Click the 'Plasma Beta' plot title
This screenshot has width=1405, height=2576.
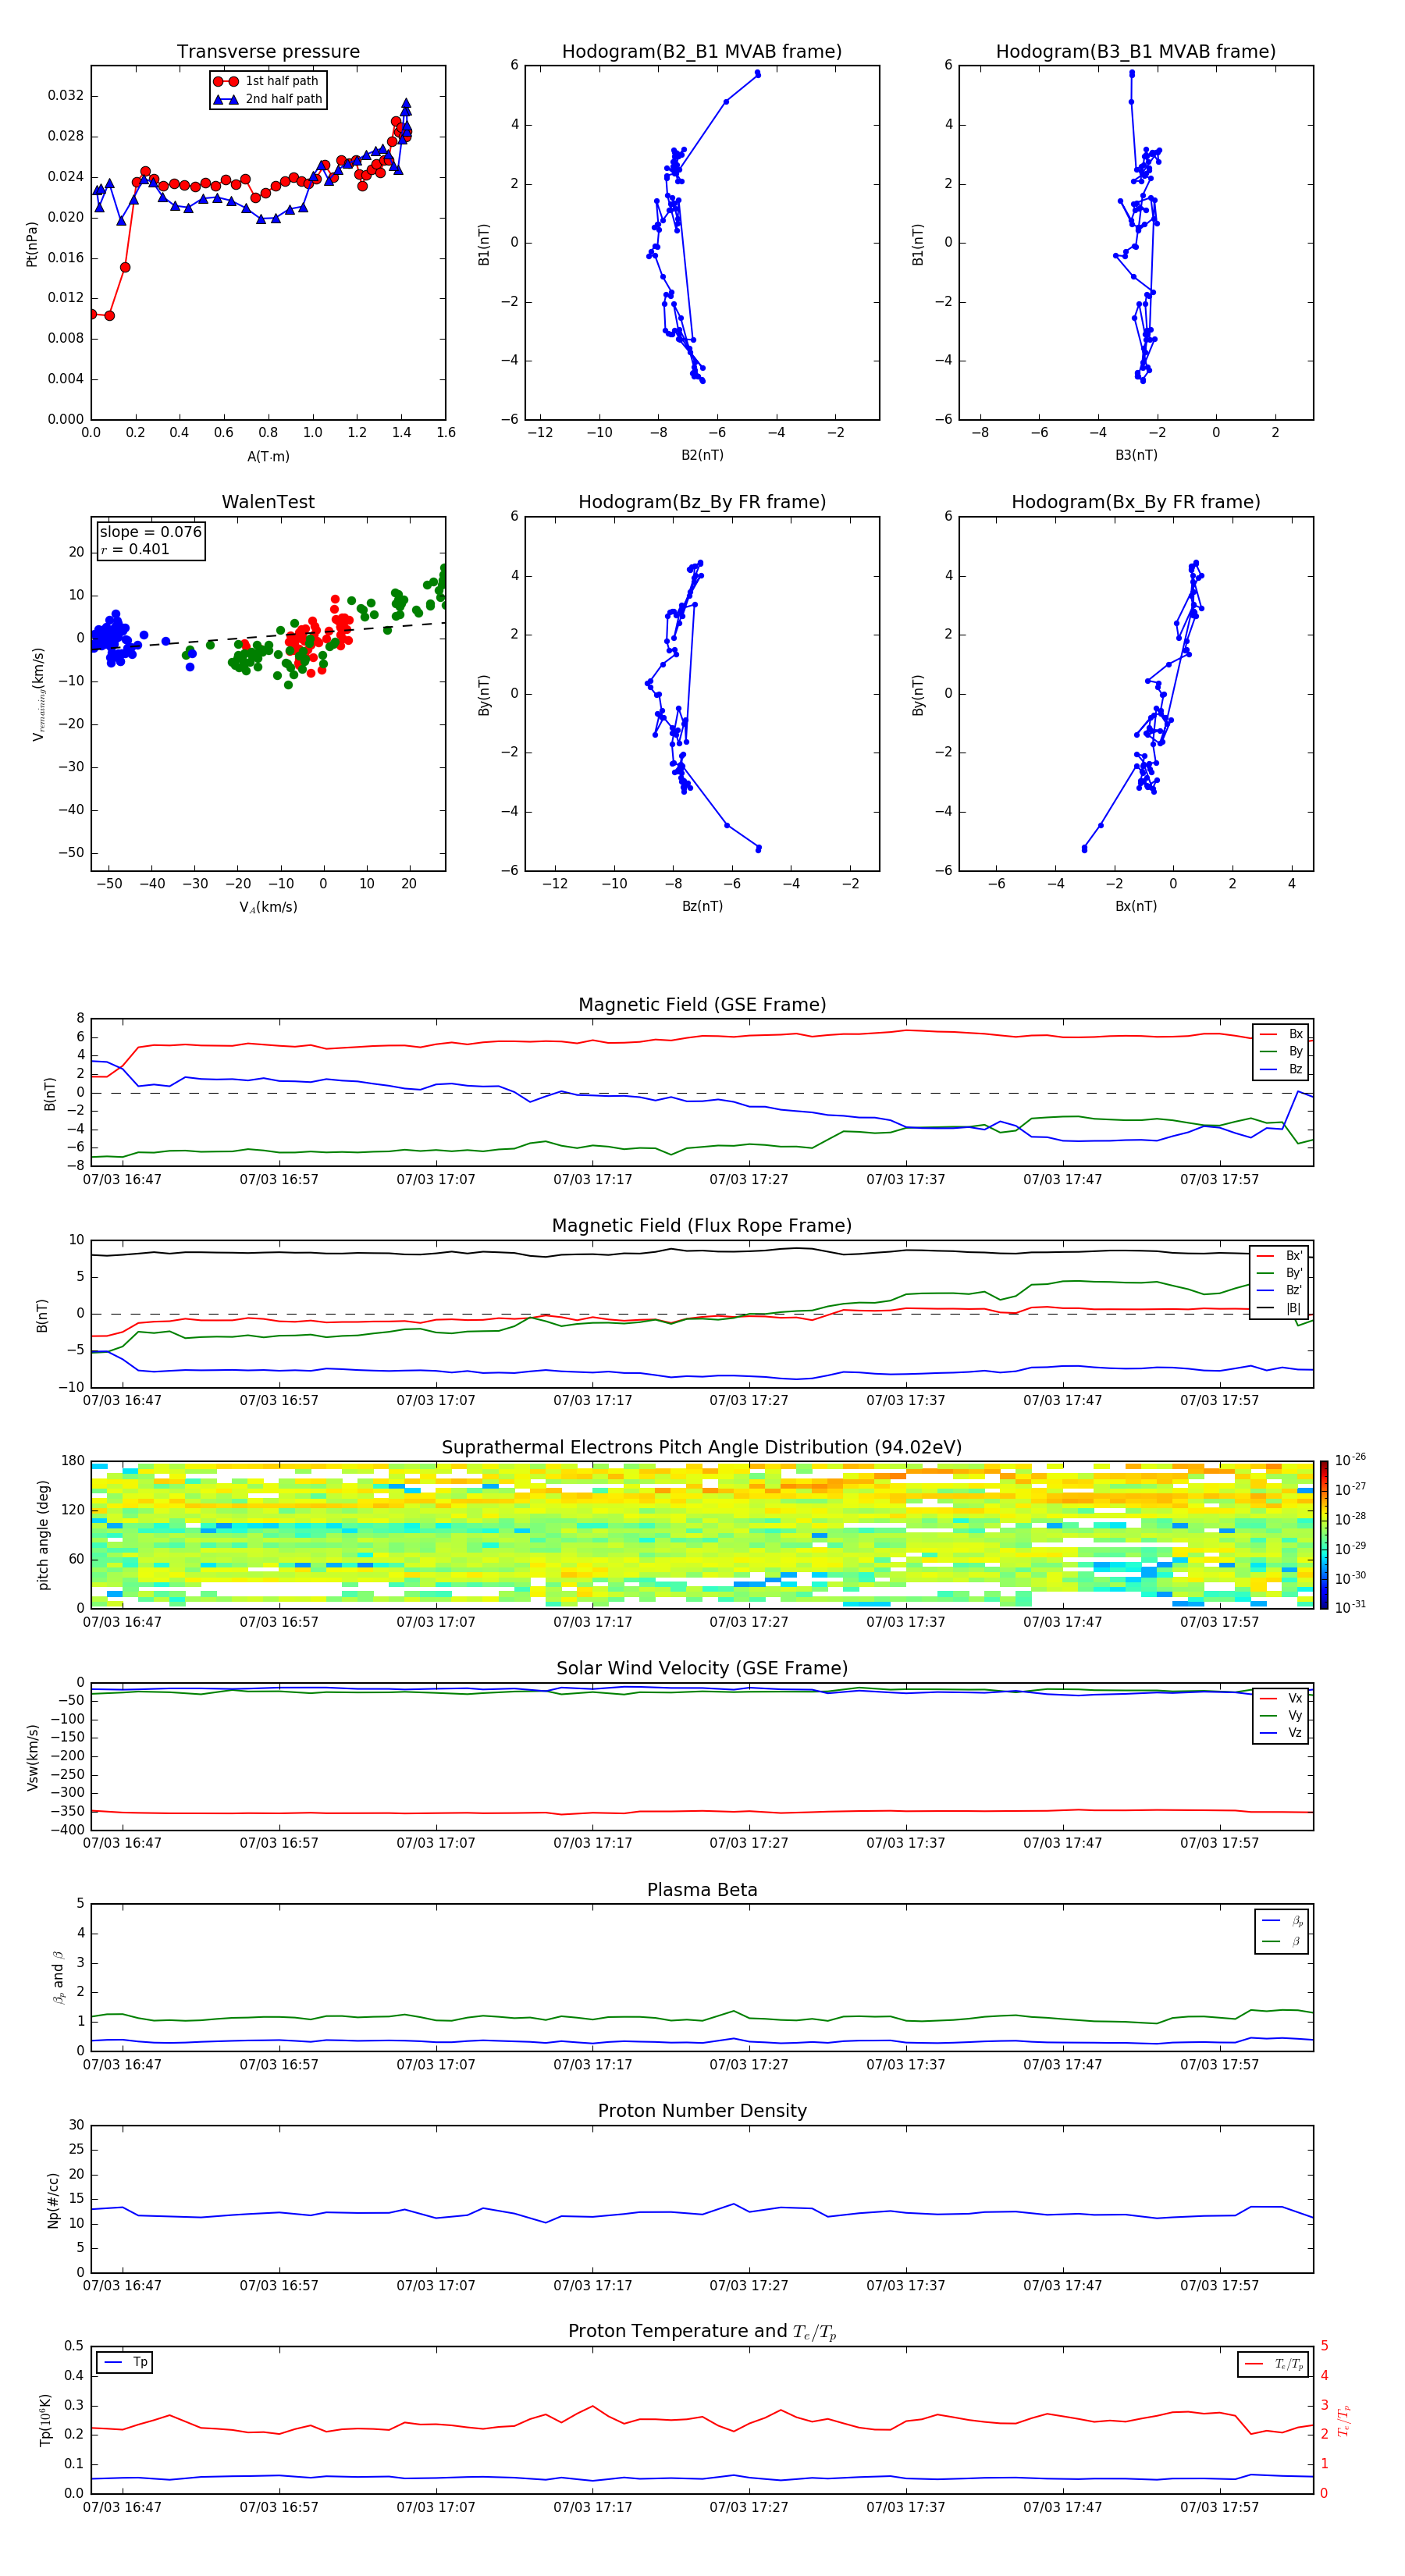(x=702, y=1890)
